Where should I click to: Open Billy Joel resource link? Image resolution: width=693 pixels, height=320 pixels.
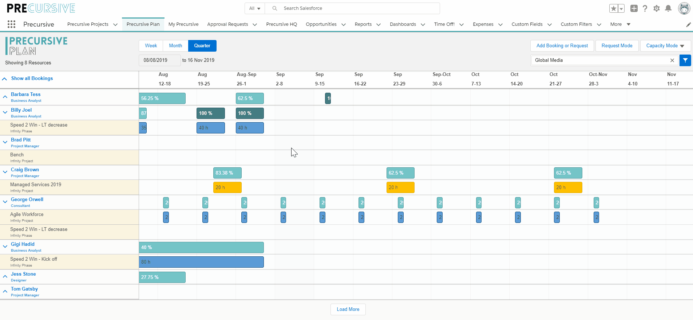(21, 110)
